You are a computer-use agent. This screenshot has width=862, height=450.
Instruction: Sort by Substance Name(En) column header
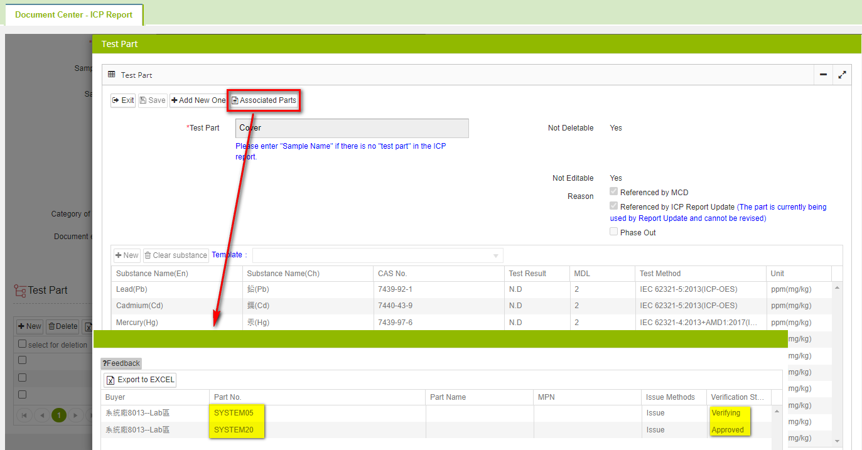click(x=177, y=274)
